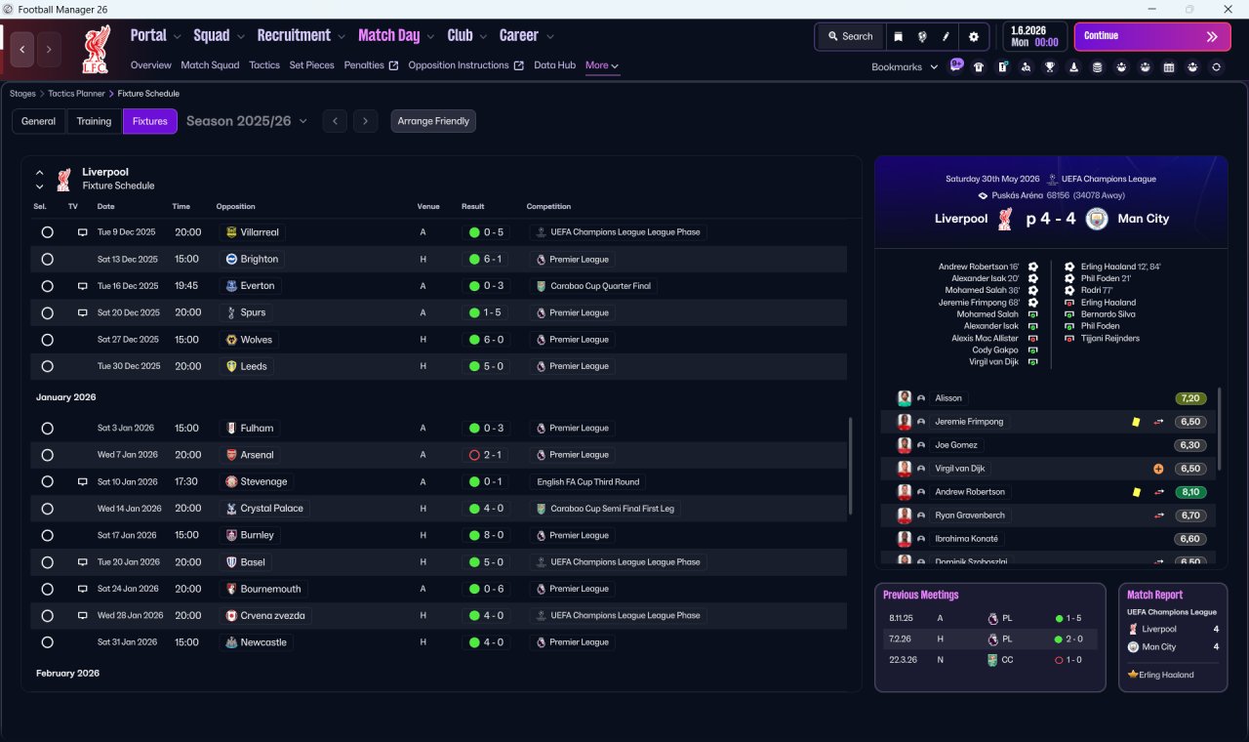Click the circular arrows bookmark icon
1249x742 pixels.
(x=1216, y=67)
